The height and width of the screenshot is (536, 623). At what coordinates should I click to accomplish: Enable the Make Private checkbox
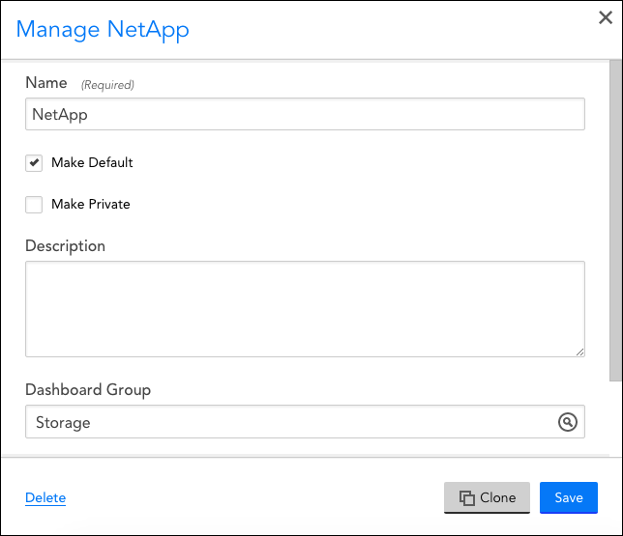(x=34, y=205)
